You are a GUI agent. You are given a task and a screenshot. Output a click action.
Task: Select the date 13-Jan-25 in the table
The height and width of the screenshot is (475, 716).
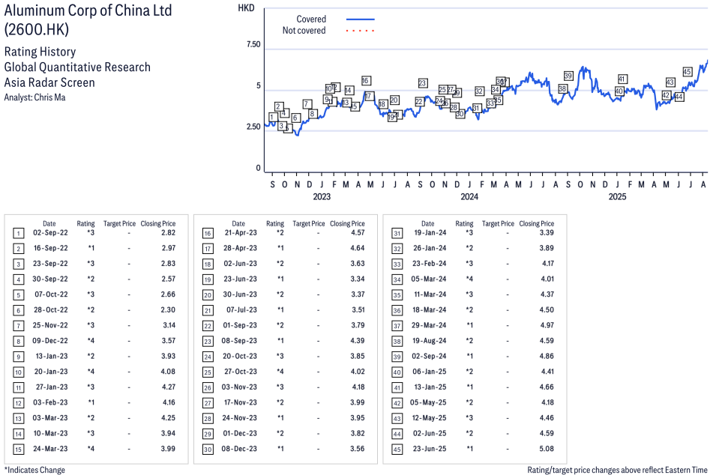430,387
